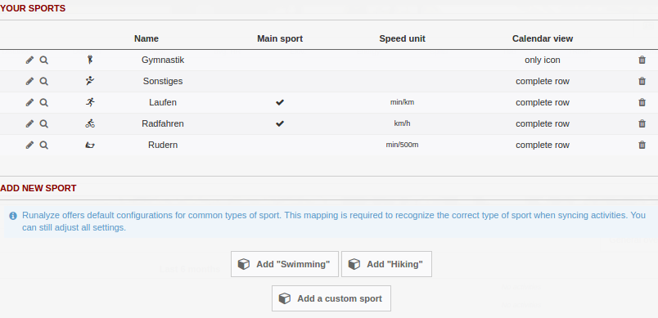Viewport: 658px width, 318px height.
Task: Add a custom sport
Action: click(x=331, y=298)
